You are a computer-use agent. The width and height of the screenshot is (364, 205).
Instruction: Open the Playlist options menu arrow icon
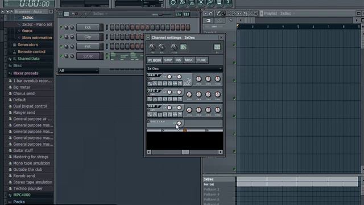click(x=205, y=14)
